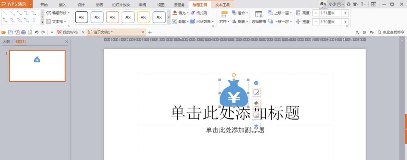Click the height field showing 3.51厘米
407x160 pixels.
click(330, 13)
